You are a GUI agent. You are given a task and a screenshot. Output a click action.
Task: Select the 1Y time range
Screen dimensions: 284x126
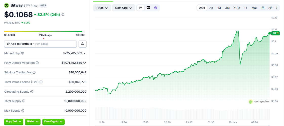point(245,8)
